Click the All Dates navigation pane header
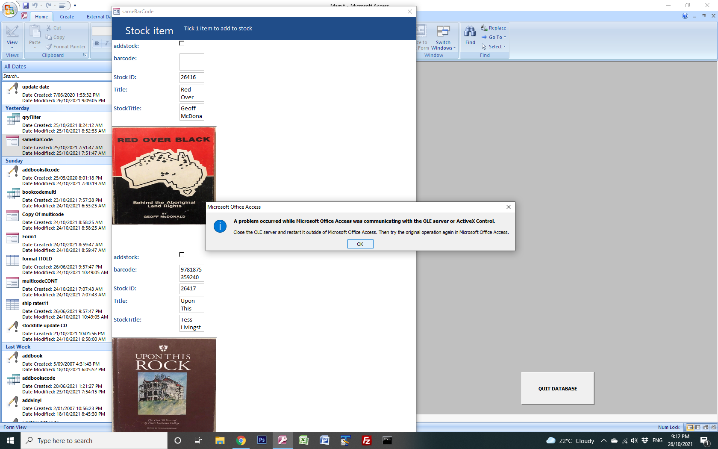The width and height of the screenshot is (718, 449). tap(56, 66)
